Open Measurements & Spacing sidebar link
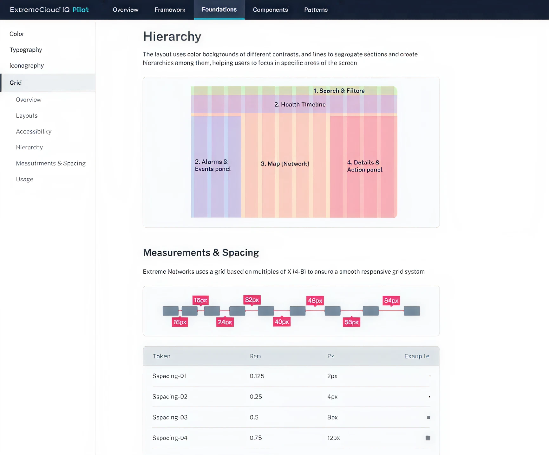 (51, 163)
